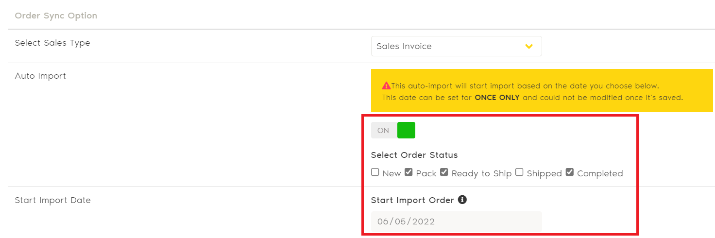Click the Start Import Date row label

52,200
